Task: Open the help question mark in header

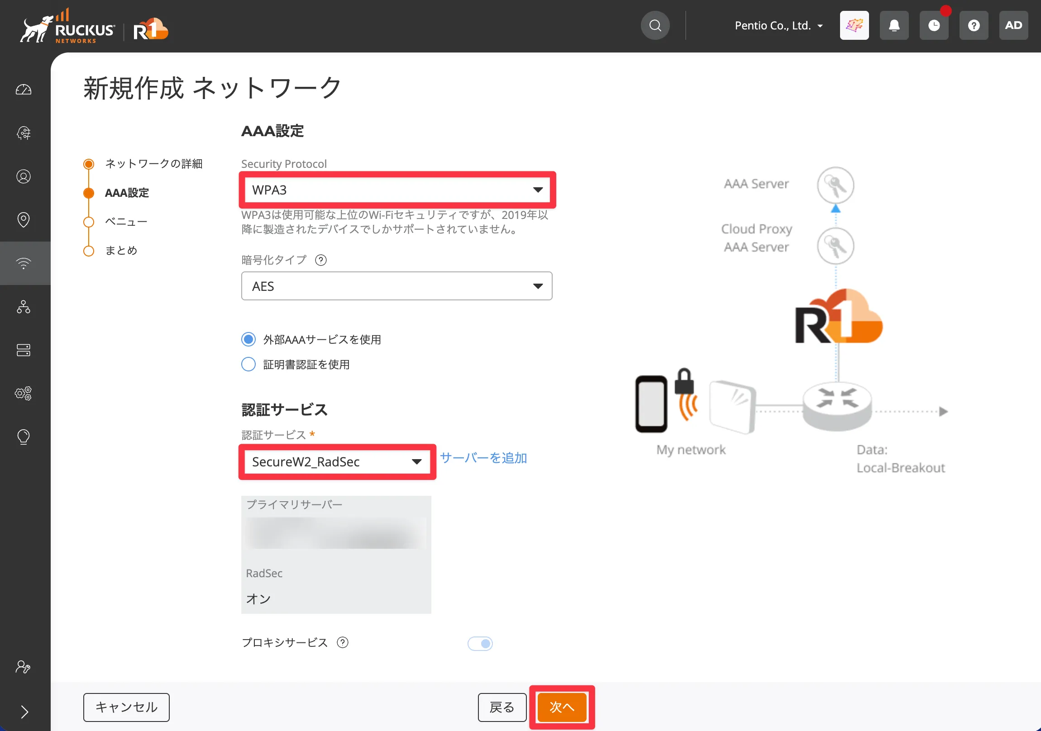Action: point(974,25)
